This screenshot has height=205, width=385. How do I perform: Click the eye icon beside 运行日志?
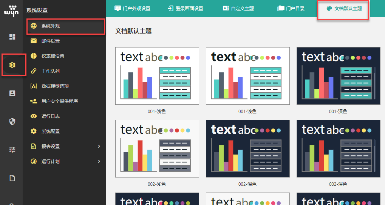click(x=34, y=116)
